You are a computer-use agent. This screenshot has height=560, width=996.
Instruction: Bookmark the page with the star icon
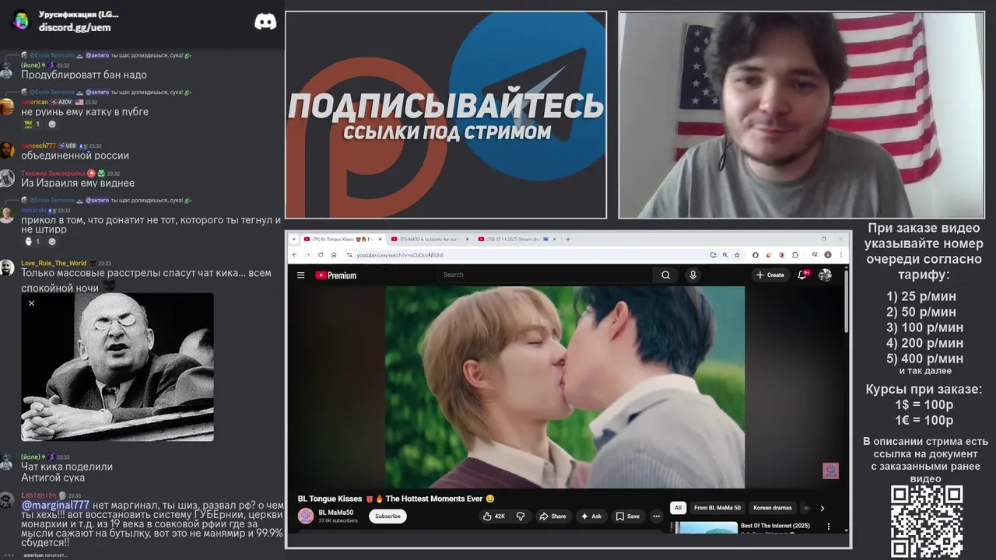click(737, 254)
